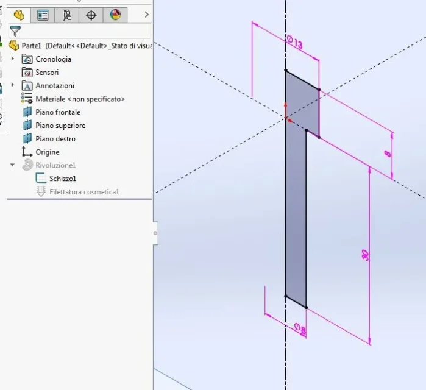Select the Sensori folder icon
Image resolution: width=426 pixels, height=390 pixels.
(27, 73)
